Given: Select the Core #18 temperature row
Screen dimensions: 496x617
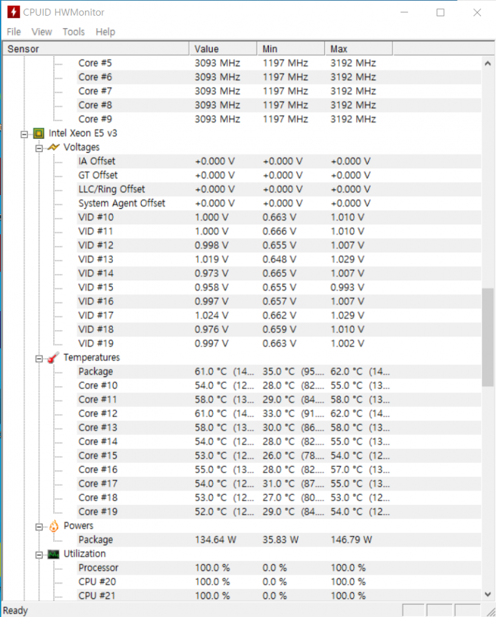Looking at the screenshot, I should tap(279, 498).
